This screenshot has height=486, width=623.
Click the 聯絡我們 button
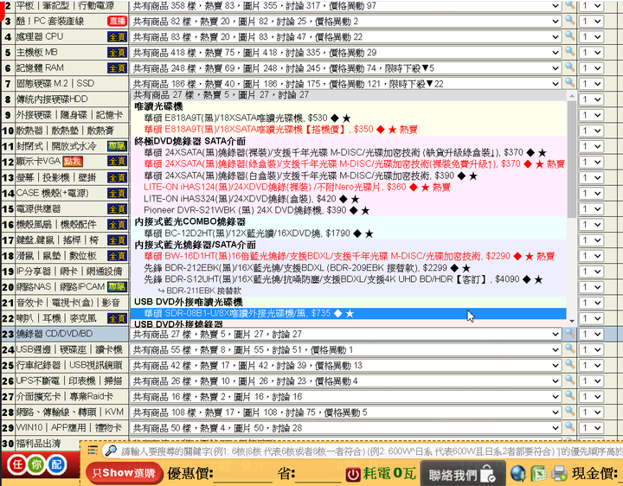click(x=462, y=474)
